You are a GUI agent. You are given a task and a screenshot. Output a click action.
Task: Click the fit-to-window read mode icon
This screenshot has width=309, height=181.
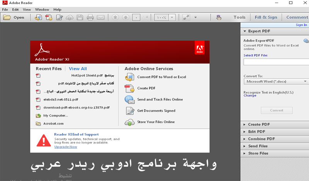tap(186, 17)
